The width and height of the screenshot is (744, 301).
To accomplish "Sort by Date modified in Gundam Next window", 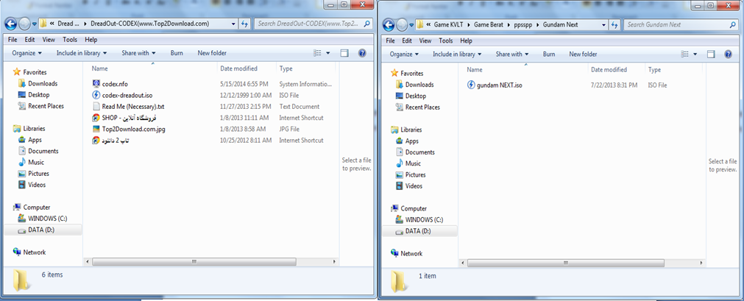I will pyautogui.click(x=617, y=70).
